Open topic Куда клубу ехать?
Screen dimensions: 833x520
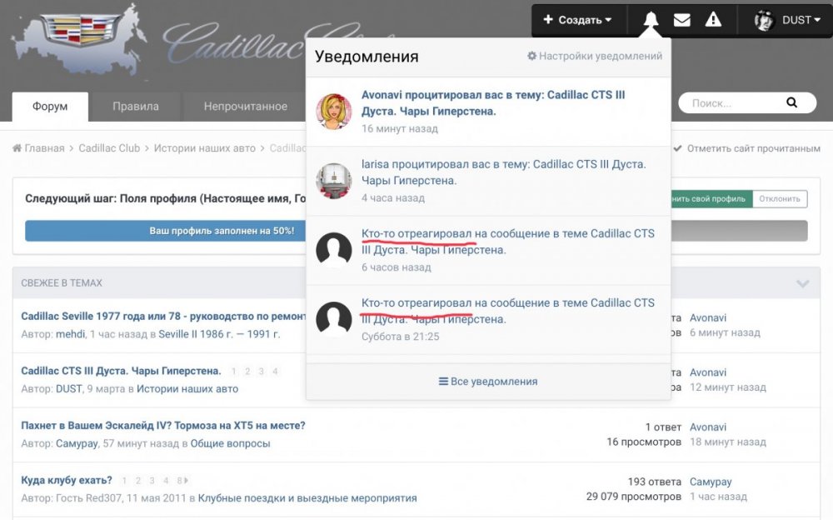point(67,481)
